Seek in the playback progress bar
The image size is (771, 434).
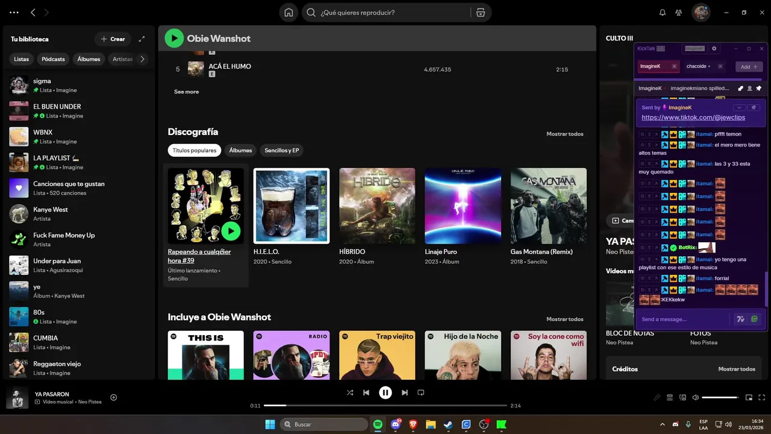(x=385, y=406)
